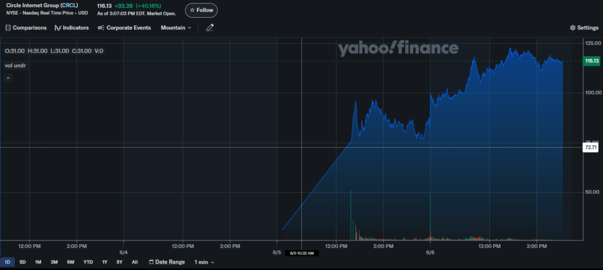
Task: Click the 72.71 crosshair price label
Action: (591, 147)
